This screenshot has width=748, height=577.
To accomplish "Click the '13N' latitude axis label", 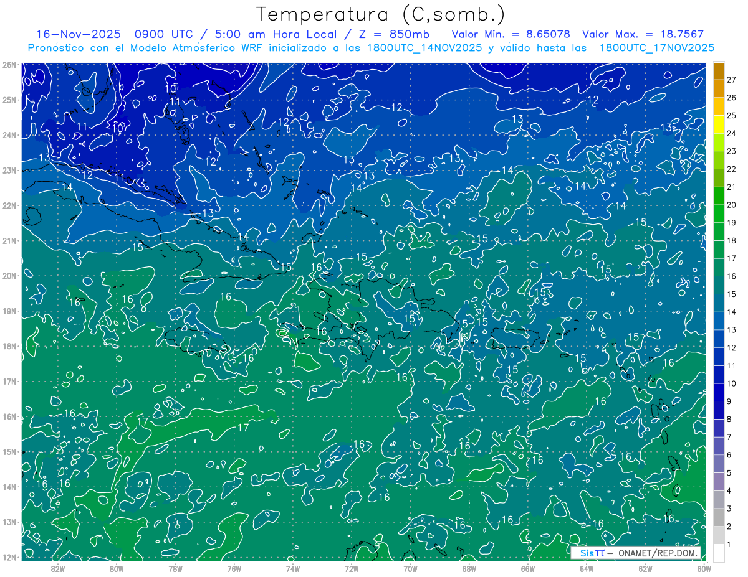I will coord(9,522).
